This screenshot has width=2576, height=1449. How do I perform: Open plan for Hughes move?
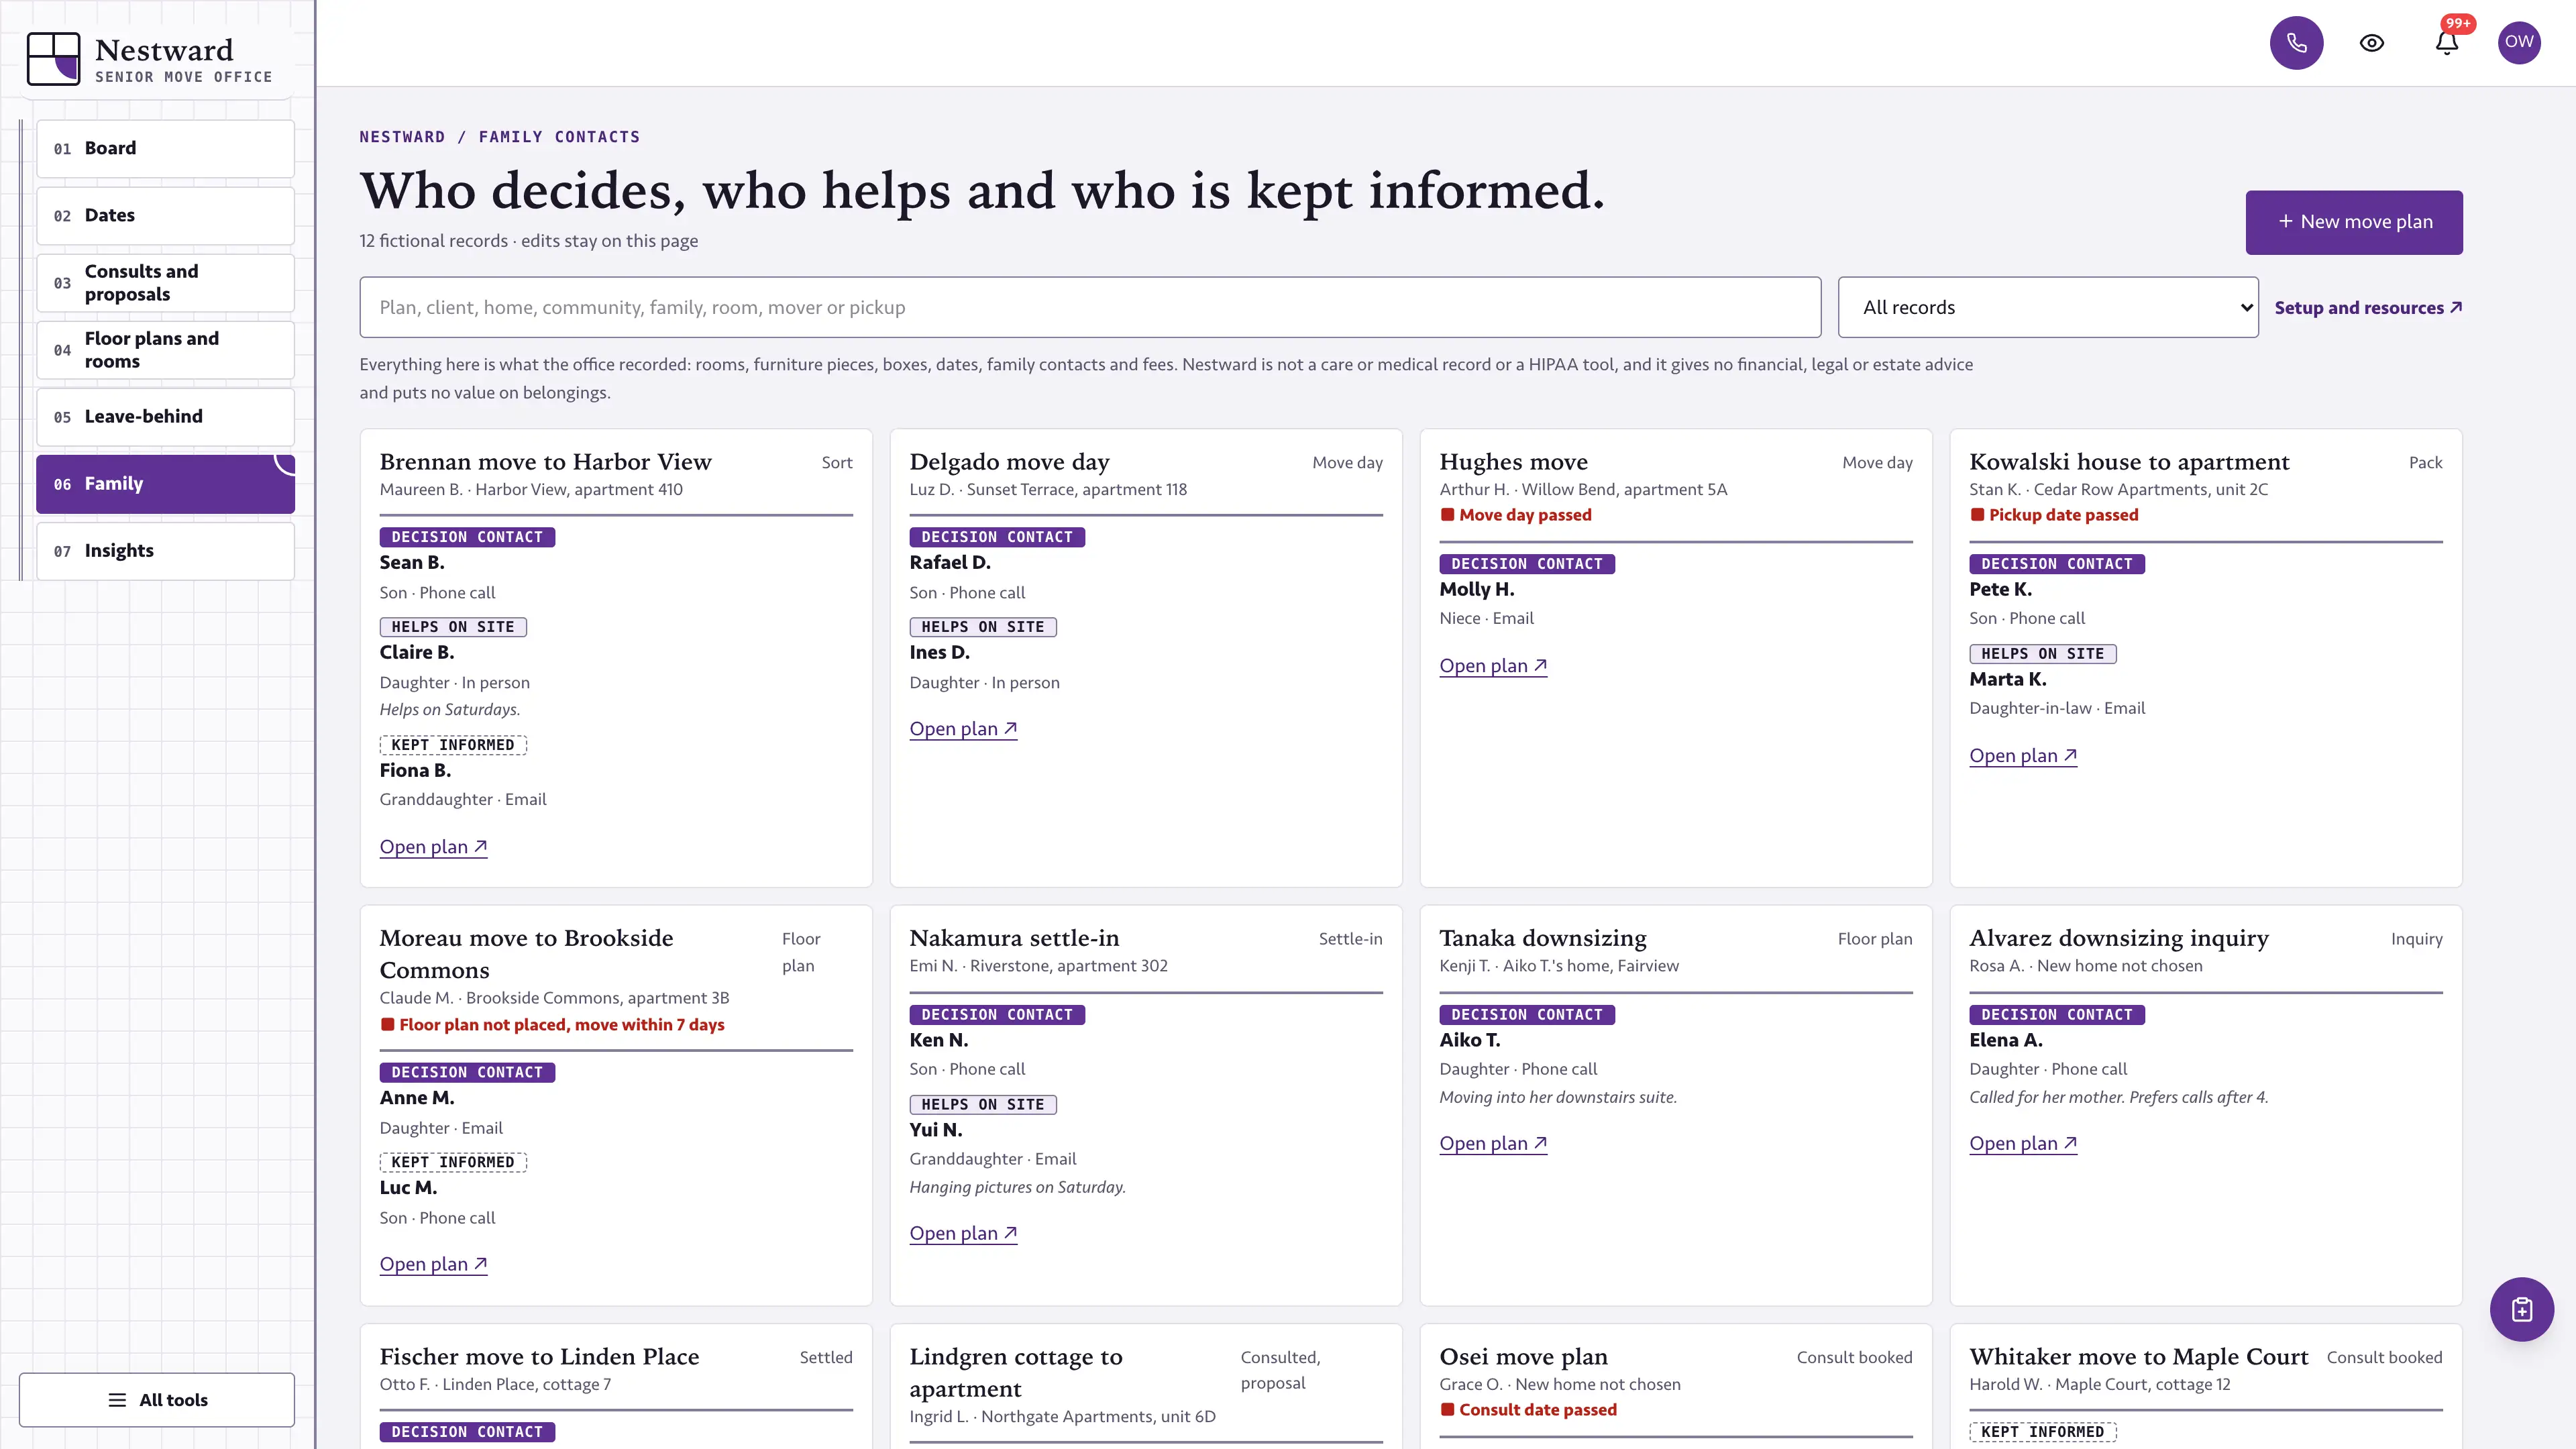(x=1493, y=666)
